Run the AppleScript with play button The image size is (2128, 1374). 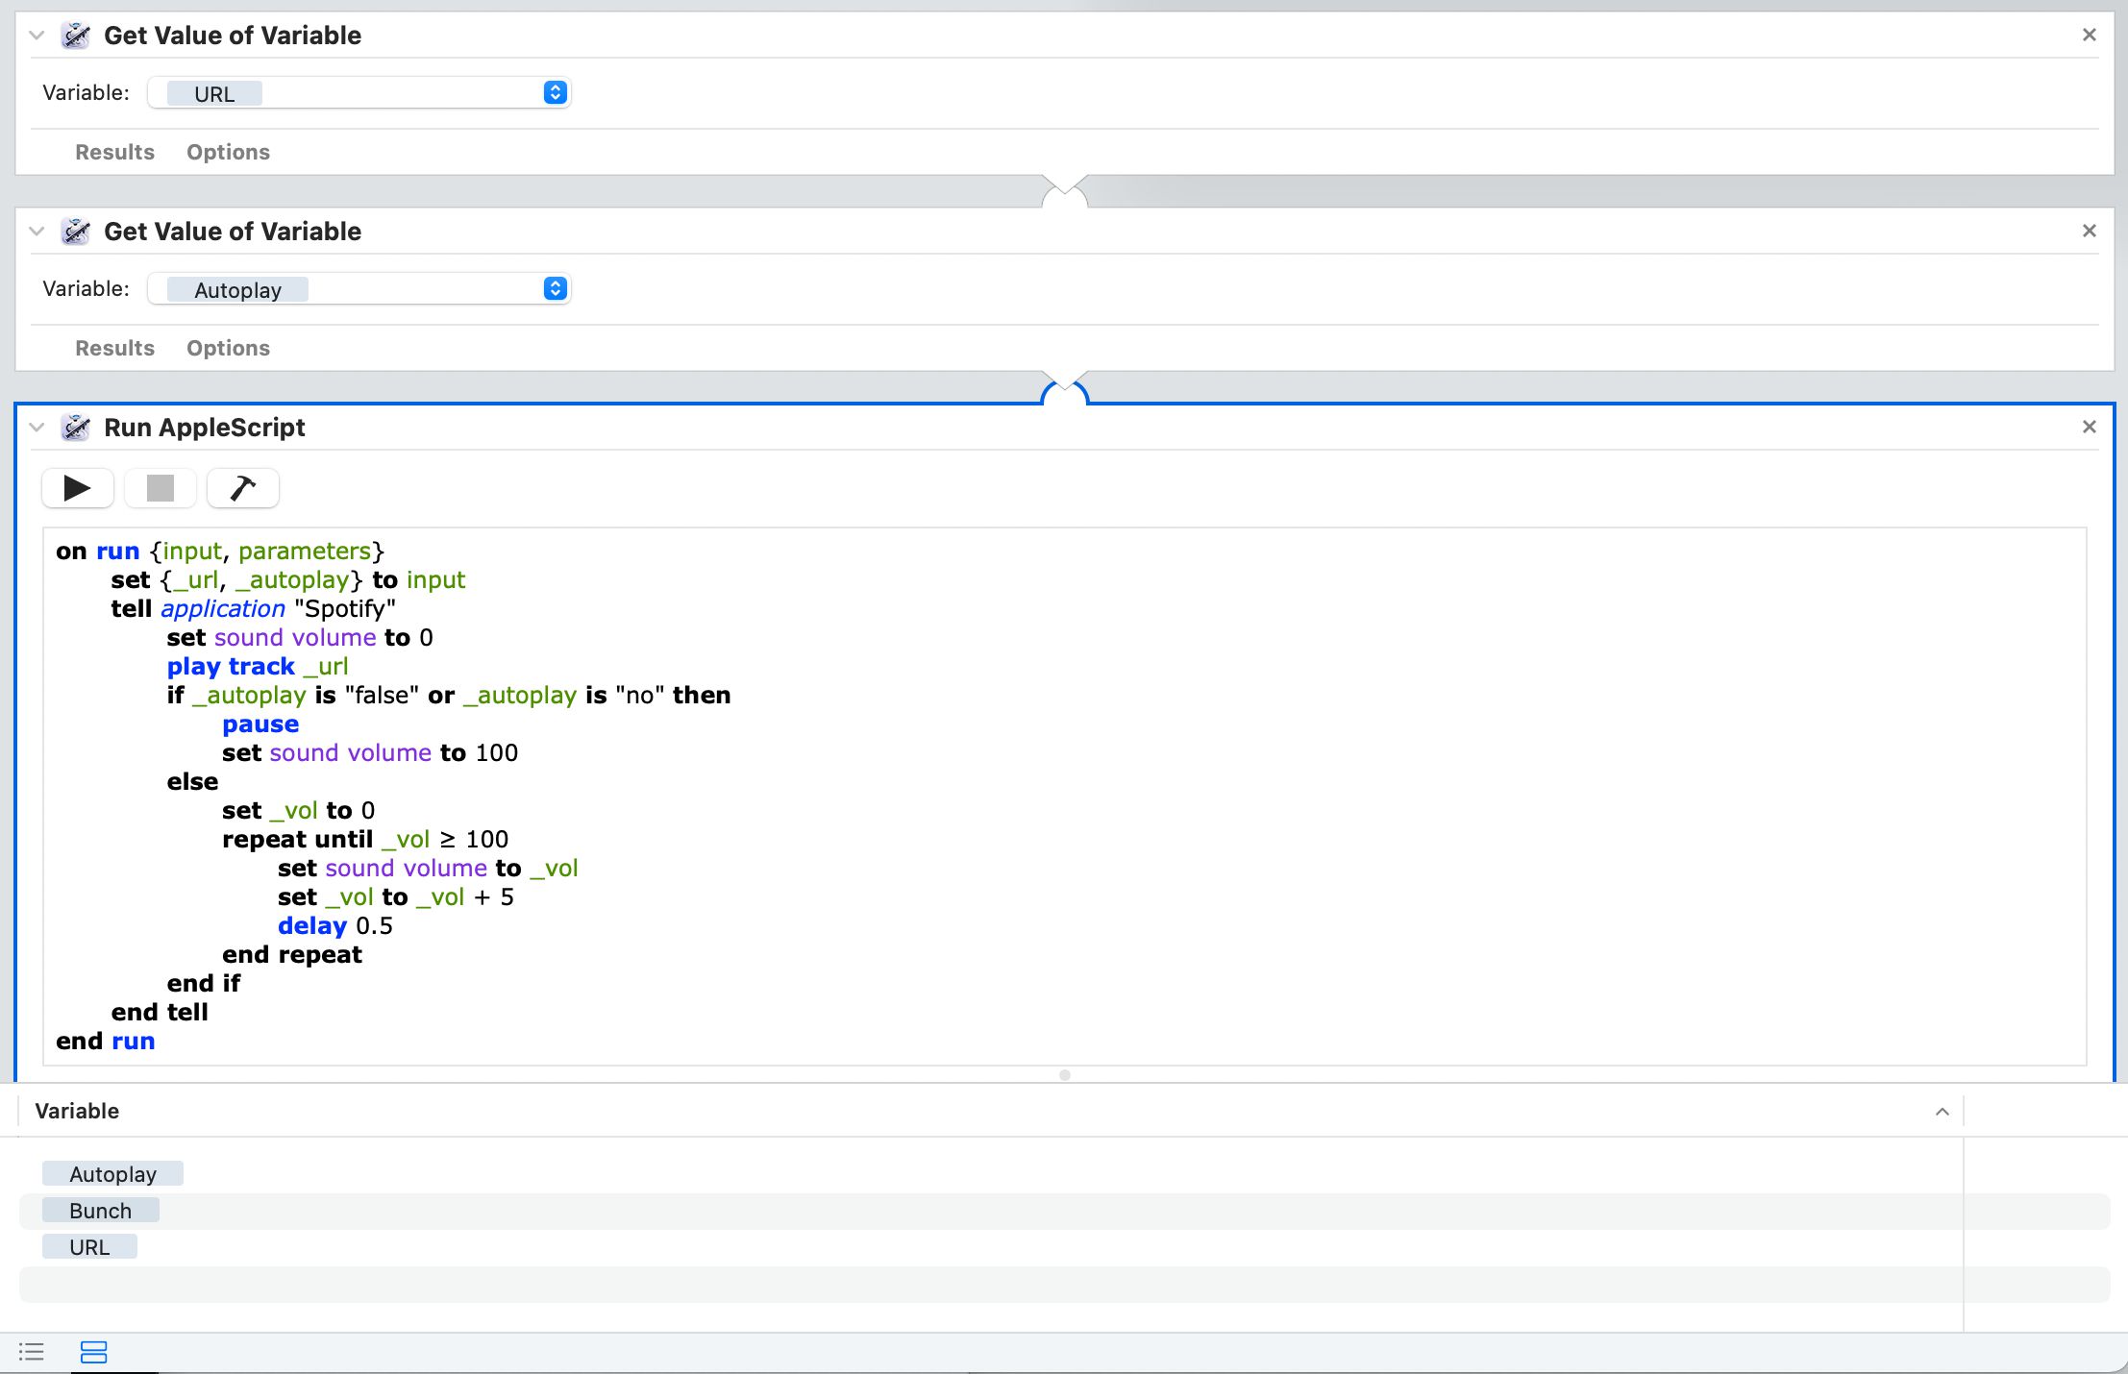click(x=78, y=488)
